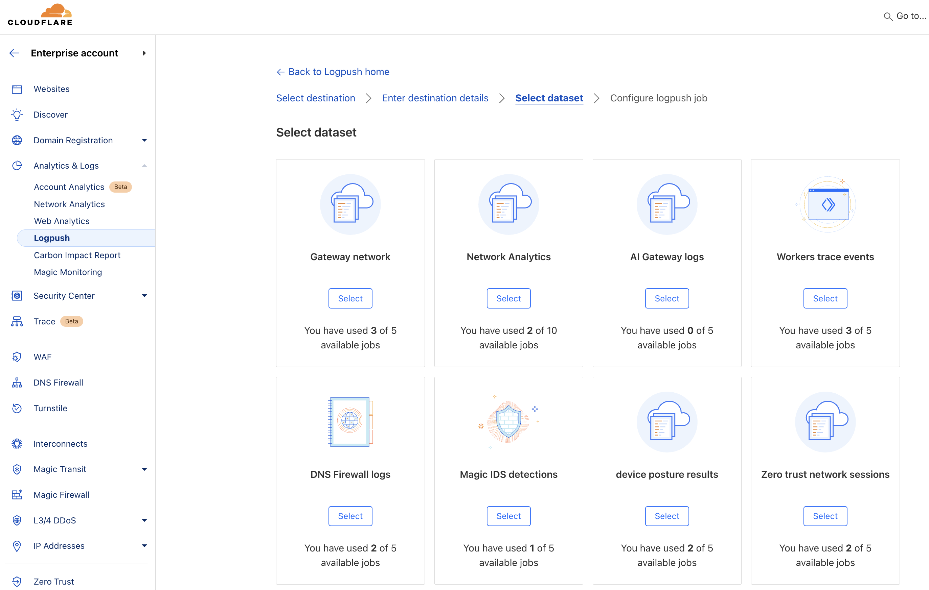Click the Trace sidebar icon

(x=17, y=321)
